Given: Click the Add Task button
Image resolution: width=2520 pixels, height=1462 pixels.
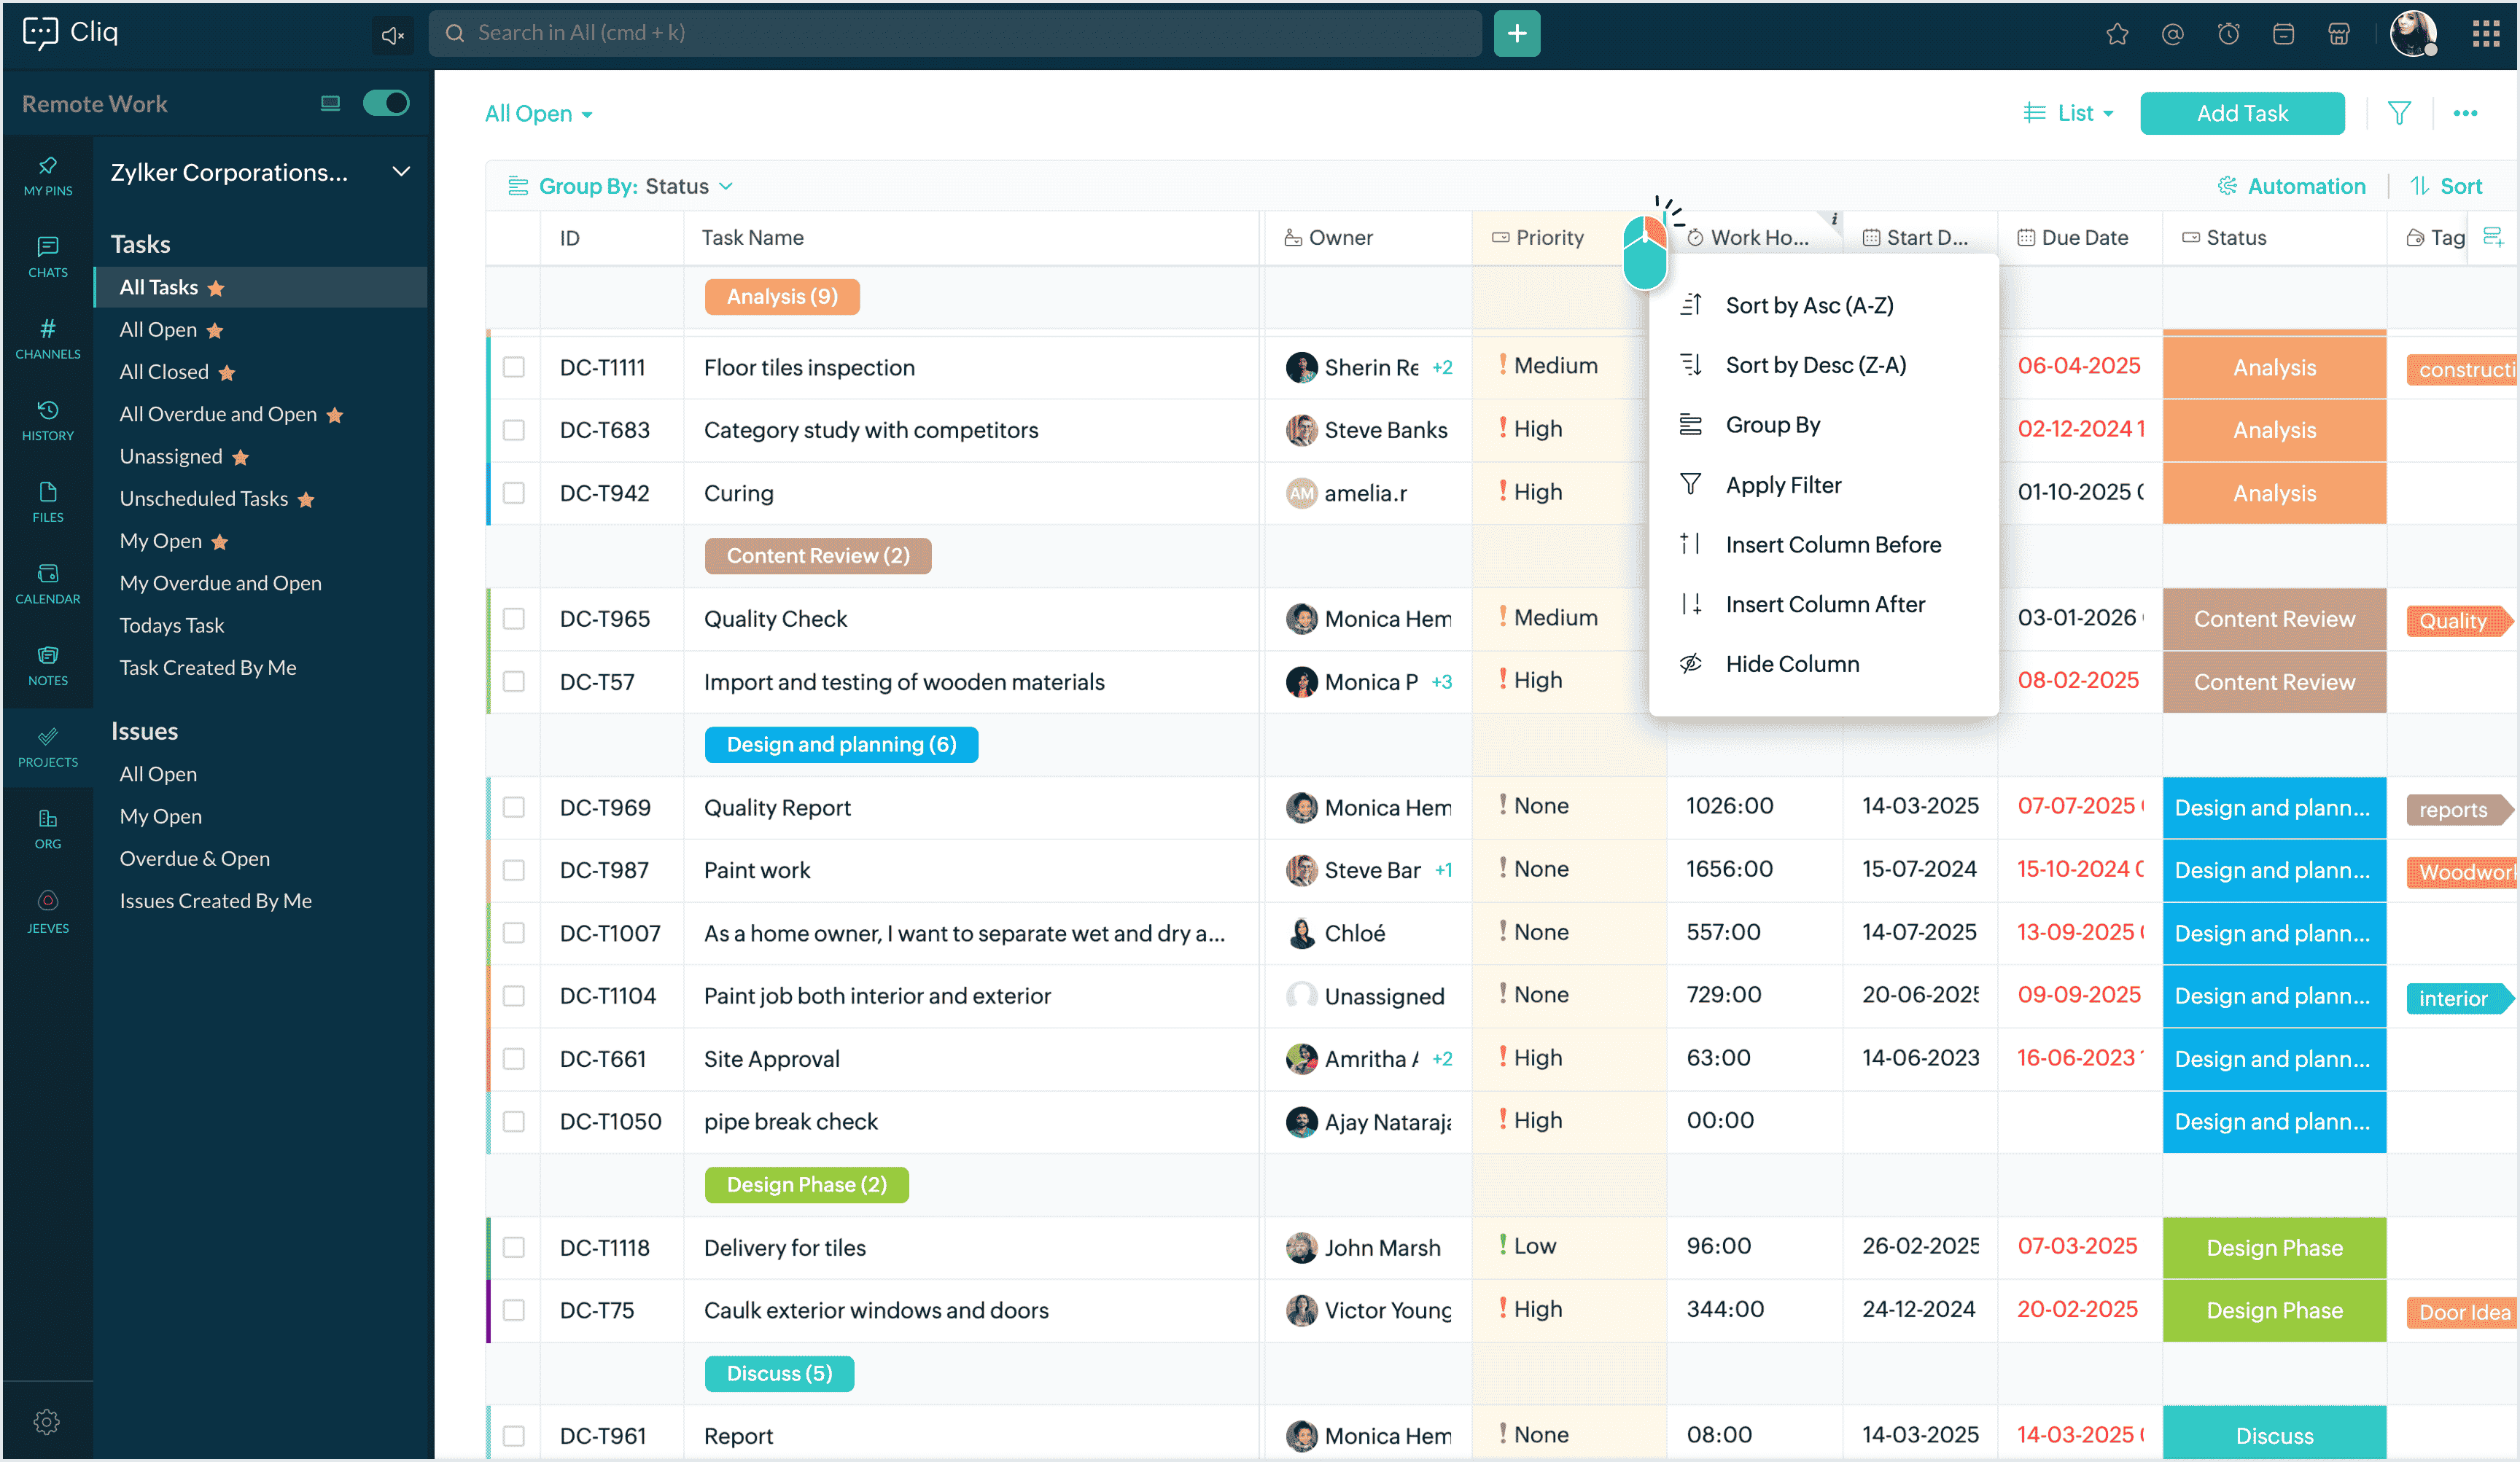Looking at the screenshot, I should pos(2241,113).
